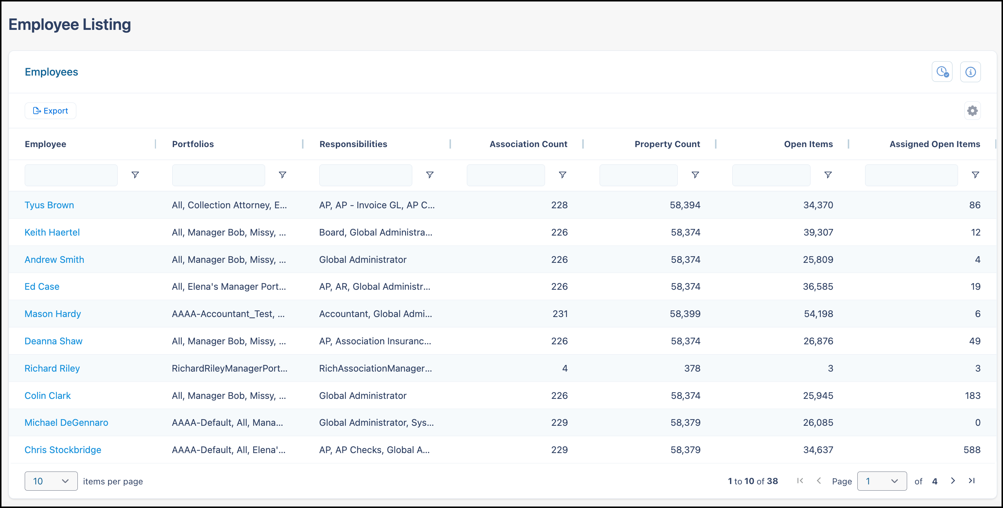Click Tyus Brown's property count 58,394
The height and width of the screenshot is (508, 1003).
685,205
